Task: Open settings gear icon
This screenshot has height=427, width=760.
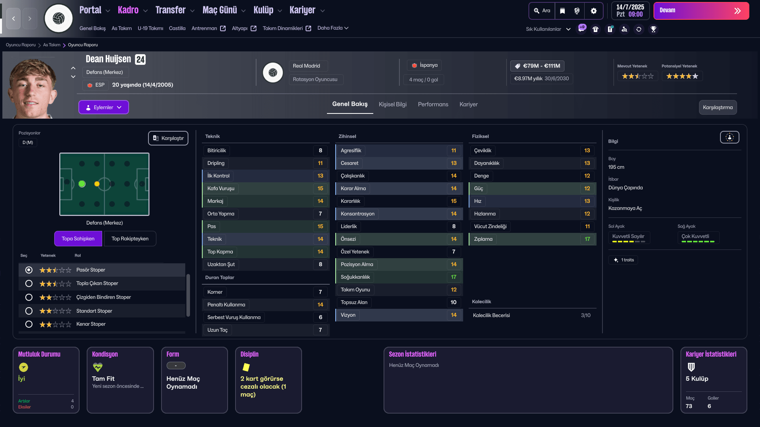Action: [593, 11]
